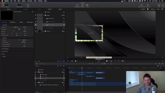165x93 pixels.
Task: Open the Blend Mode Normal dropdown
Action: coord(24,42)
